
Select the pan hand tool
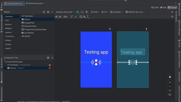pos(170,77)
